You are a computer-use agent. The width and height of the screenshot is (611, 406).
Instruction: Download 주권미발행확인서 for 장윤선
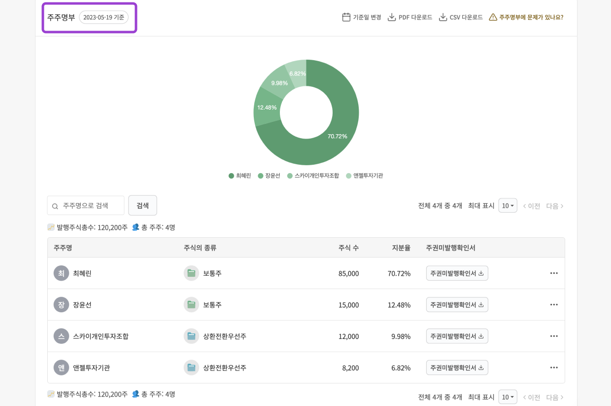pyautogui.click(x=457, y=304)
